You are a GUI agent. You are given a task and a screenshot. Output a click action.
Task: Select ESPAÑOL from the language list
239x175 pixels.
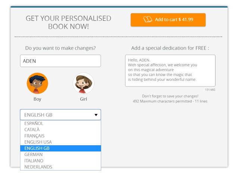coord(60,123)
